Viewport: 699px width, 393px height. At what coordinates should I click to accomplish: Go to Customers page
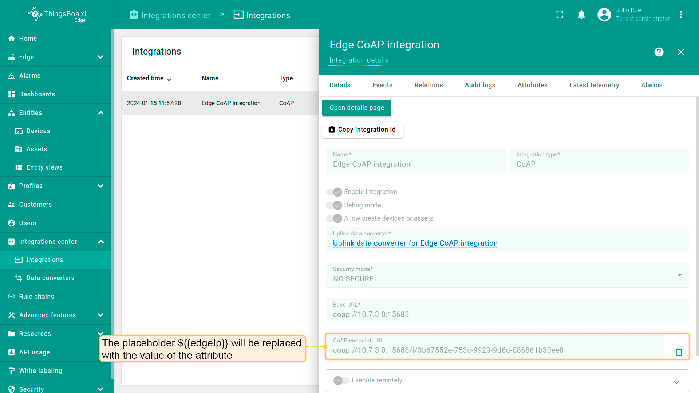(56, 205)
